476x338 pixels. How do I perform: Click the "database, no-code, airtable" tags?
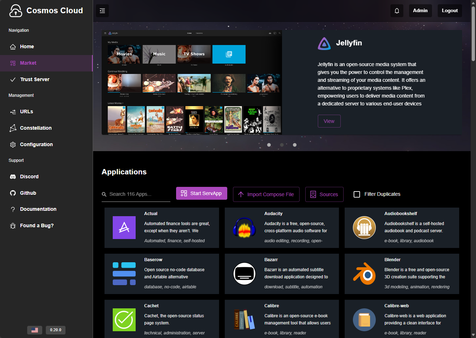coord(170,287)
